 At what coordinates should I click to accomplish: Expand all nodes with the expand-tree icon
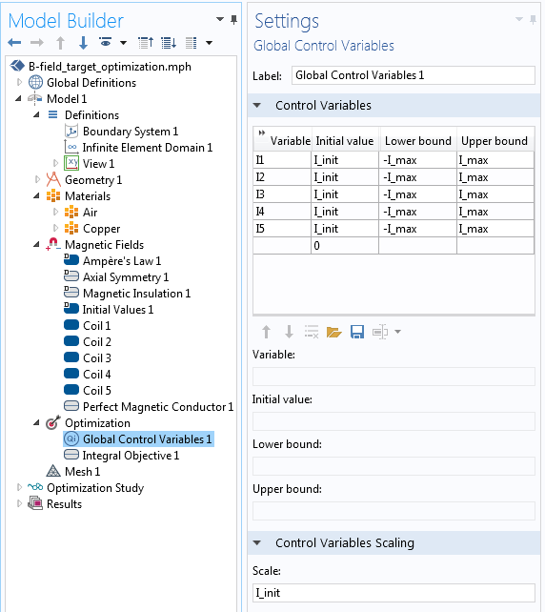(x=169, y=43)
